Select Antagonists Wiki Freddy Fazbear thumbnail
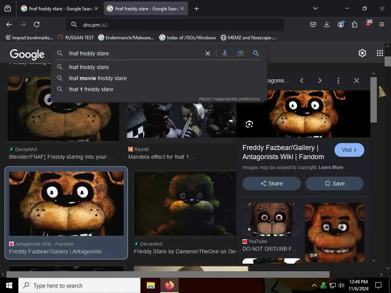The image size is (391, 293). coord(66,204)
